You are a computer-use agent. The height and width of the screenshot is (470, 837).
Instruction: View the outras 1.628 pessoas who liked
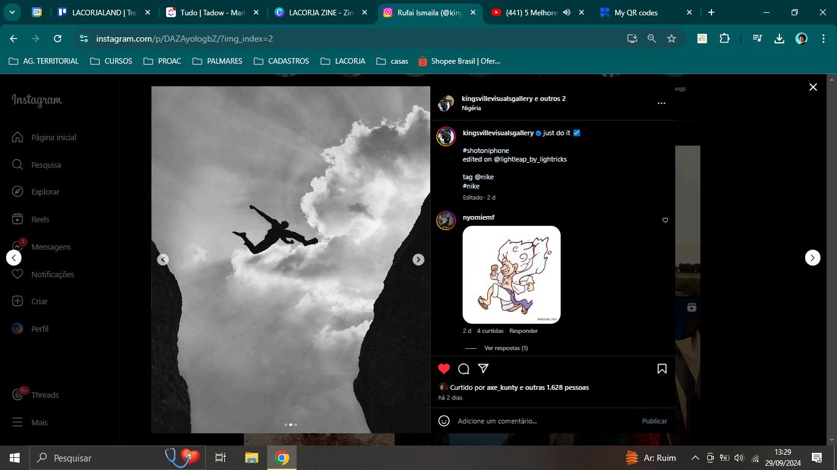[556, 387]
